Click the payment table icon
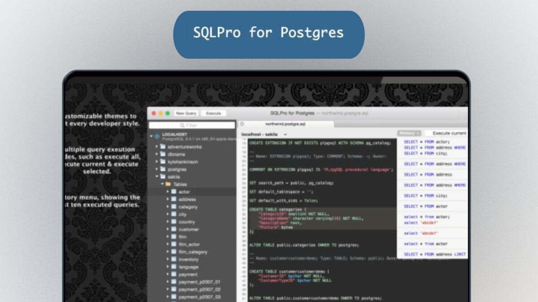Screen dimensions: 538x302 click(174, 274)
